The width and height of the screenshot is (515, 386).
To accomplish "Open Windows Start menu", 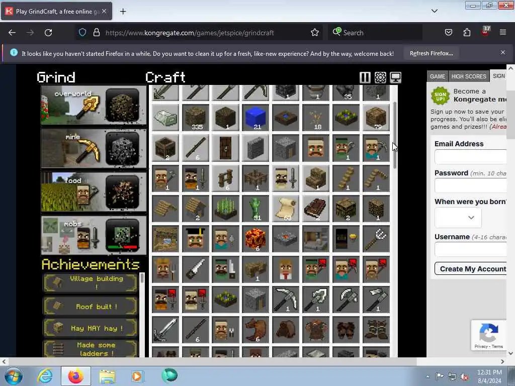I will 14,376.
